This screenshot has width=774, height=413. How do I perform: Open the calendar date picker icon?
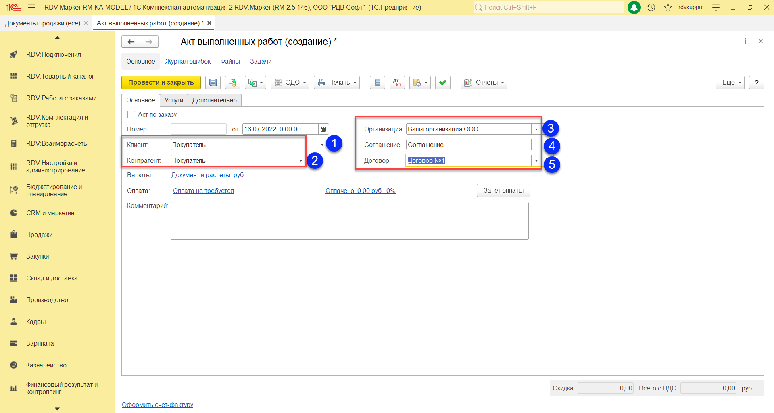pyautogui.click(x=323, y=129)
